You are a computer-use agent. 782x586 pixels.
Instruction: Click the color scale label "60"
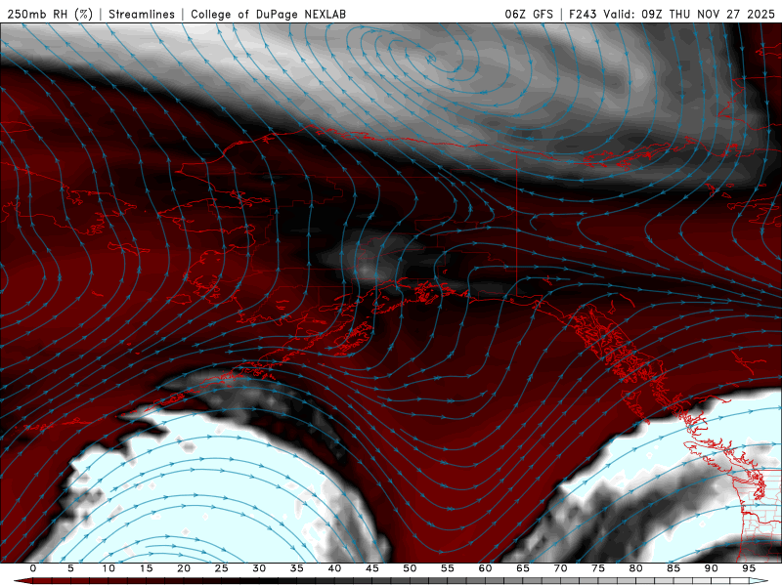click(x=485, y=568)
